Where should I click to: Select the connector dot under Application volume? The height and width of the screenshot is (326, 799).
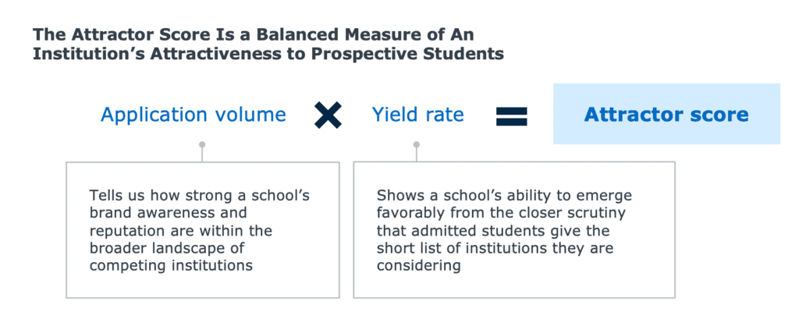tap(202, 144)
